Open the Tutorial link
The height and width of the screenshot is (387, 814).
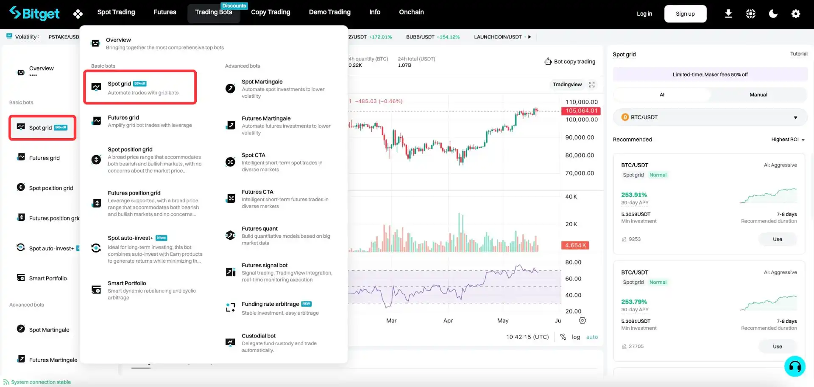click(798, 54)
